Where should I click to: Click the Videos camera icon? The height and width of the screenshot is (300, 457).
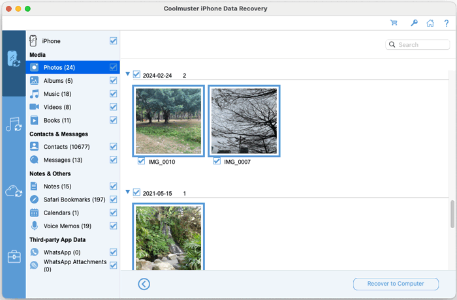click(x=34, y=106)
